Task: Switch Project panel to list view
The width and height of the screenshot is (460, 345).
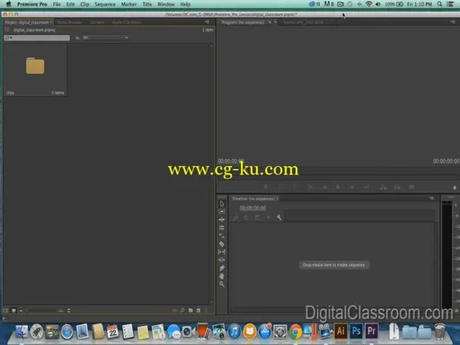Action: point(5,311)
